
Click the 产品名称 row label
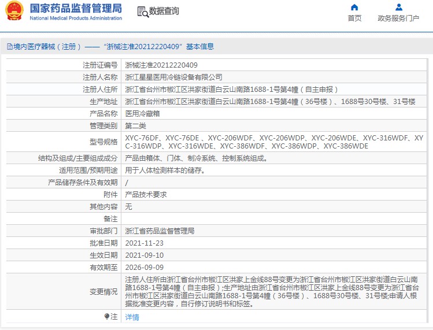pyautogui.click(x=103, y=114)
